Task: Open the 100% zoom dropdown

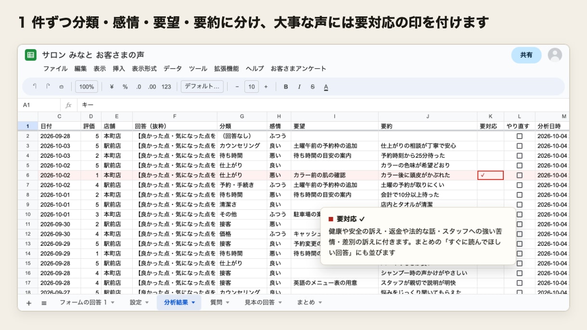Action: (87, 87)
